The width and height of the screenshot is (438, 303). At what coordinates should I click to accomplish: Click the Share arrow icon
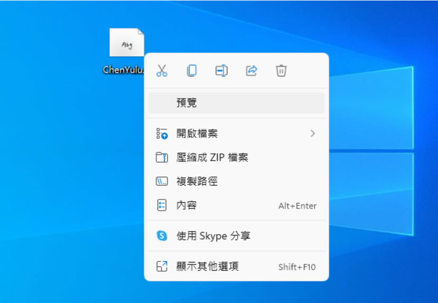point(251,70)
